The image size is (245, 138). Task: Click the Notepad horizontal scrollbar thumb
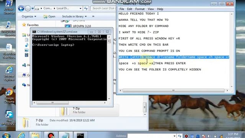tap(173, 90)
